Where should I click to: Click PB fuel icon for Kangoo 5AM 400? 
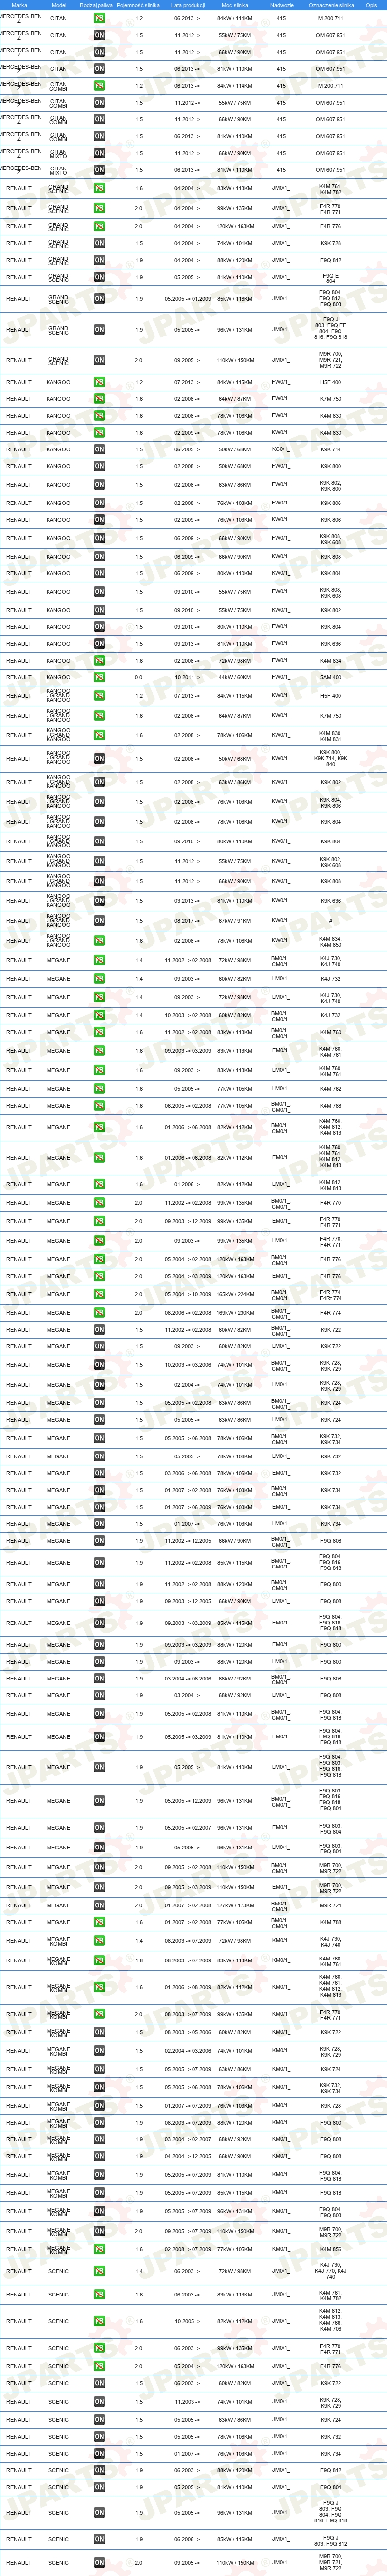point(100,678)
